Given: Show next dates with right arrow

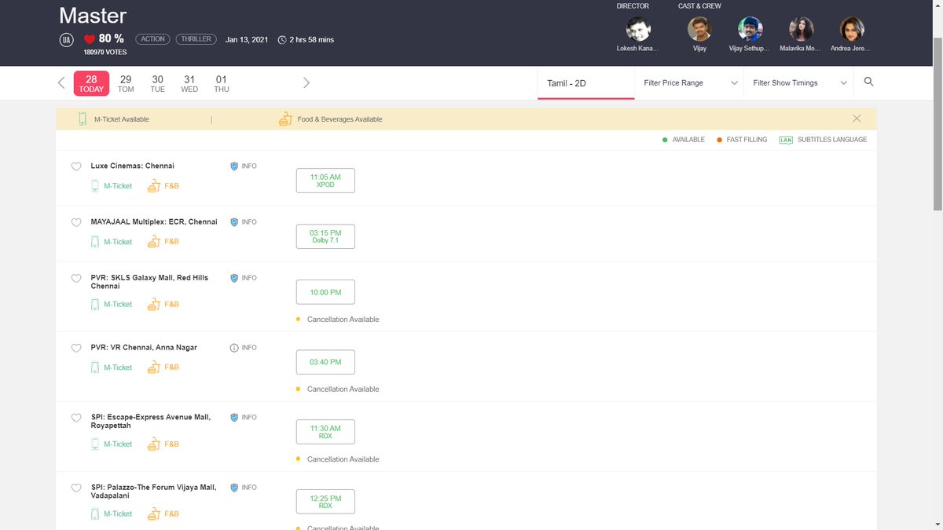Looking at the screenshot, I should coord(306,82).
